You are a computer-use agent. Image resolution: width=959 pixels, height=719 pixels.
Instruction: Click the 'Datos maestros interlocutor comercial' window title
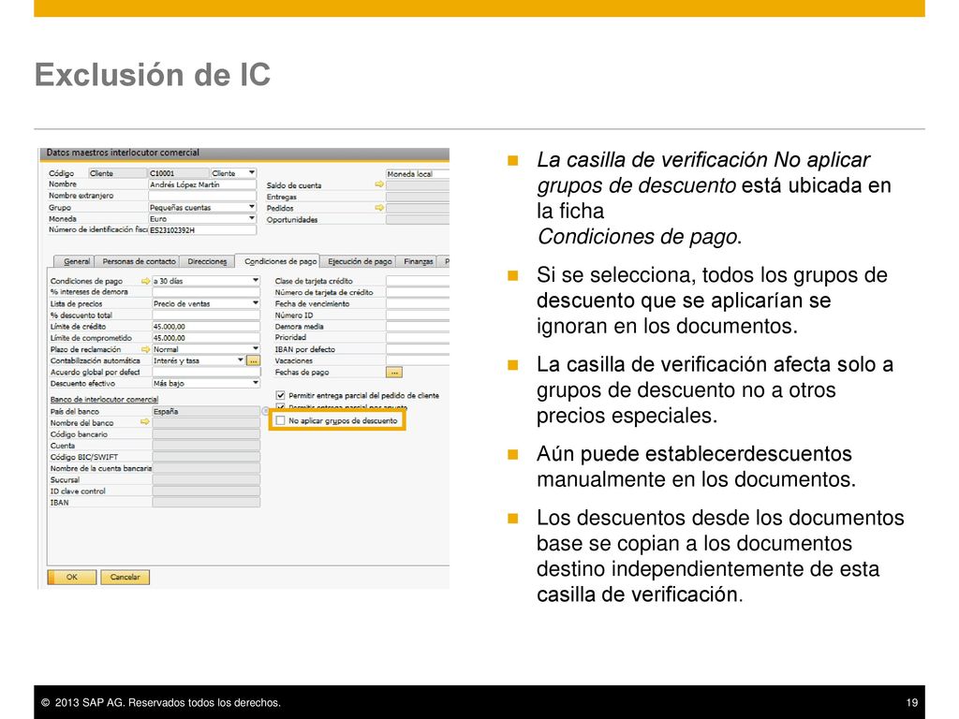[123, 153]
